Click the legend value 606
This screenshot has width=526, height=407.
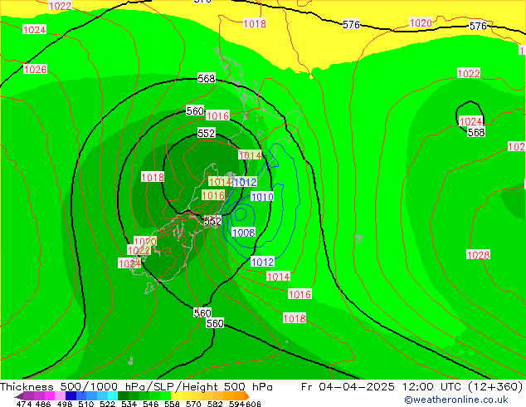[252, 404]
